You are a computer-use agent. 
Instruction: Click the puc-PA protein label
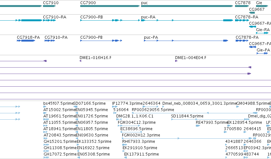point(151,37)
